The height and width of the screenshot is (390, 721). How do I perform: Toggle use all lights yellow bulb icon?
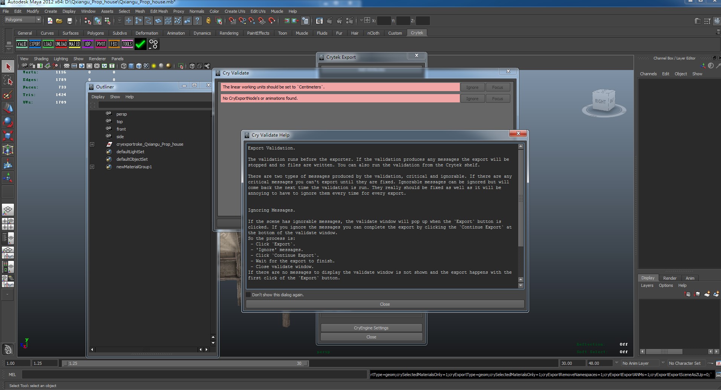coord(154,66)
